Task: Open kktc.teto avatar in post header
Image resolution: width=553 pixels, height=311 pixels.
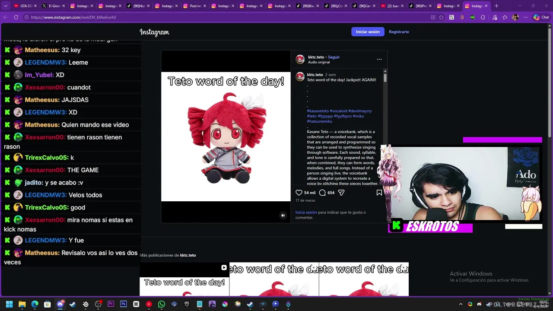Action: click(300, 59)
